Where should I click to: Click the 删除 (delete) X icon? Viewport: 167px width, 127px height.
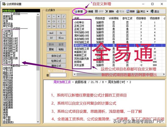(x=107, y=11)
